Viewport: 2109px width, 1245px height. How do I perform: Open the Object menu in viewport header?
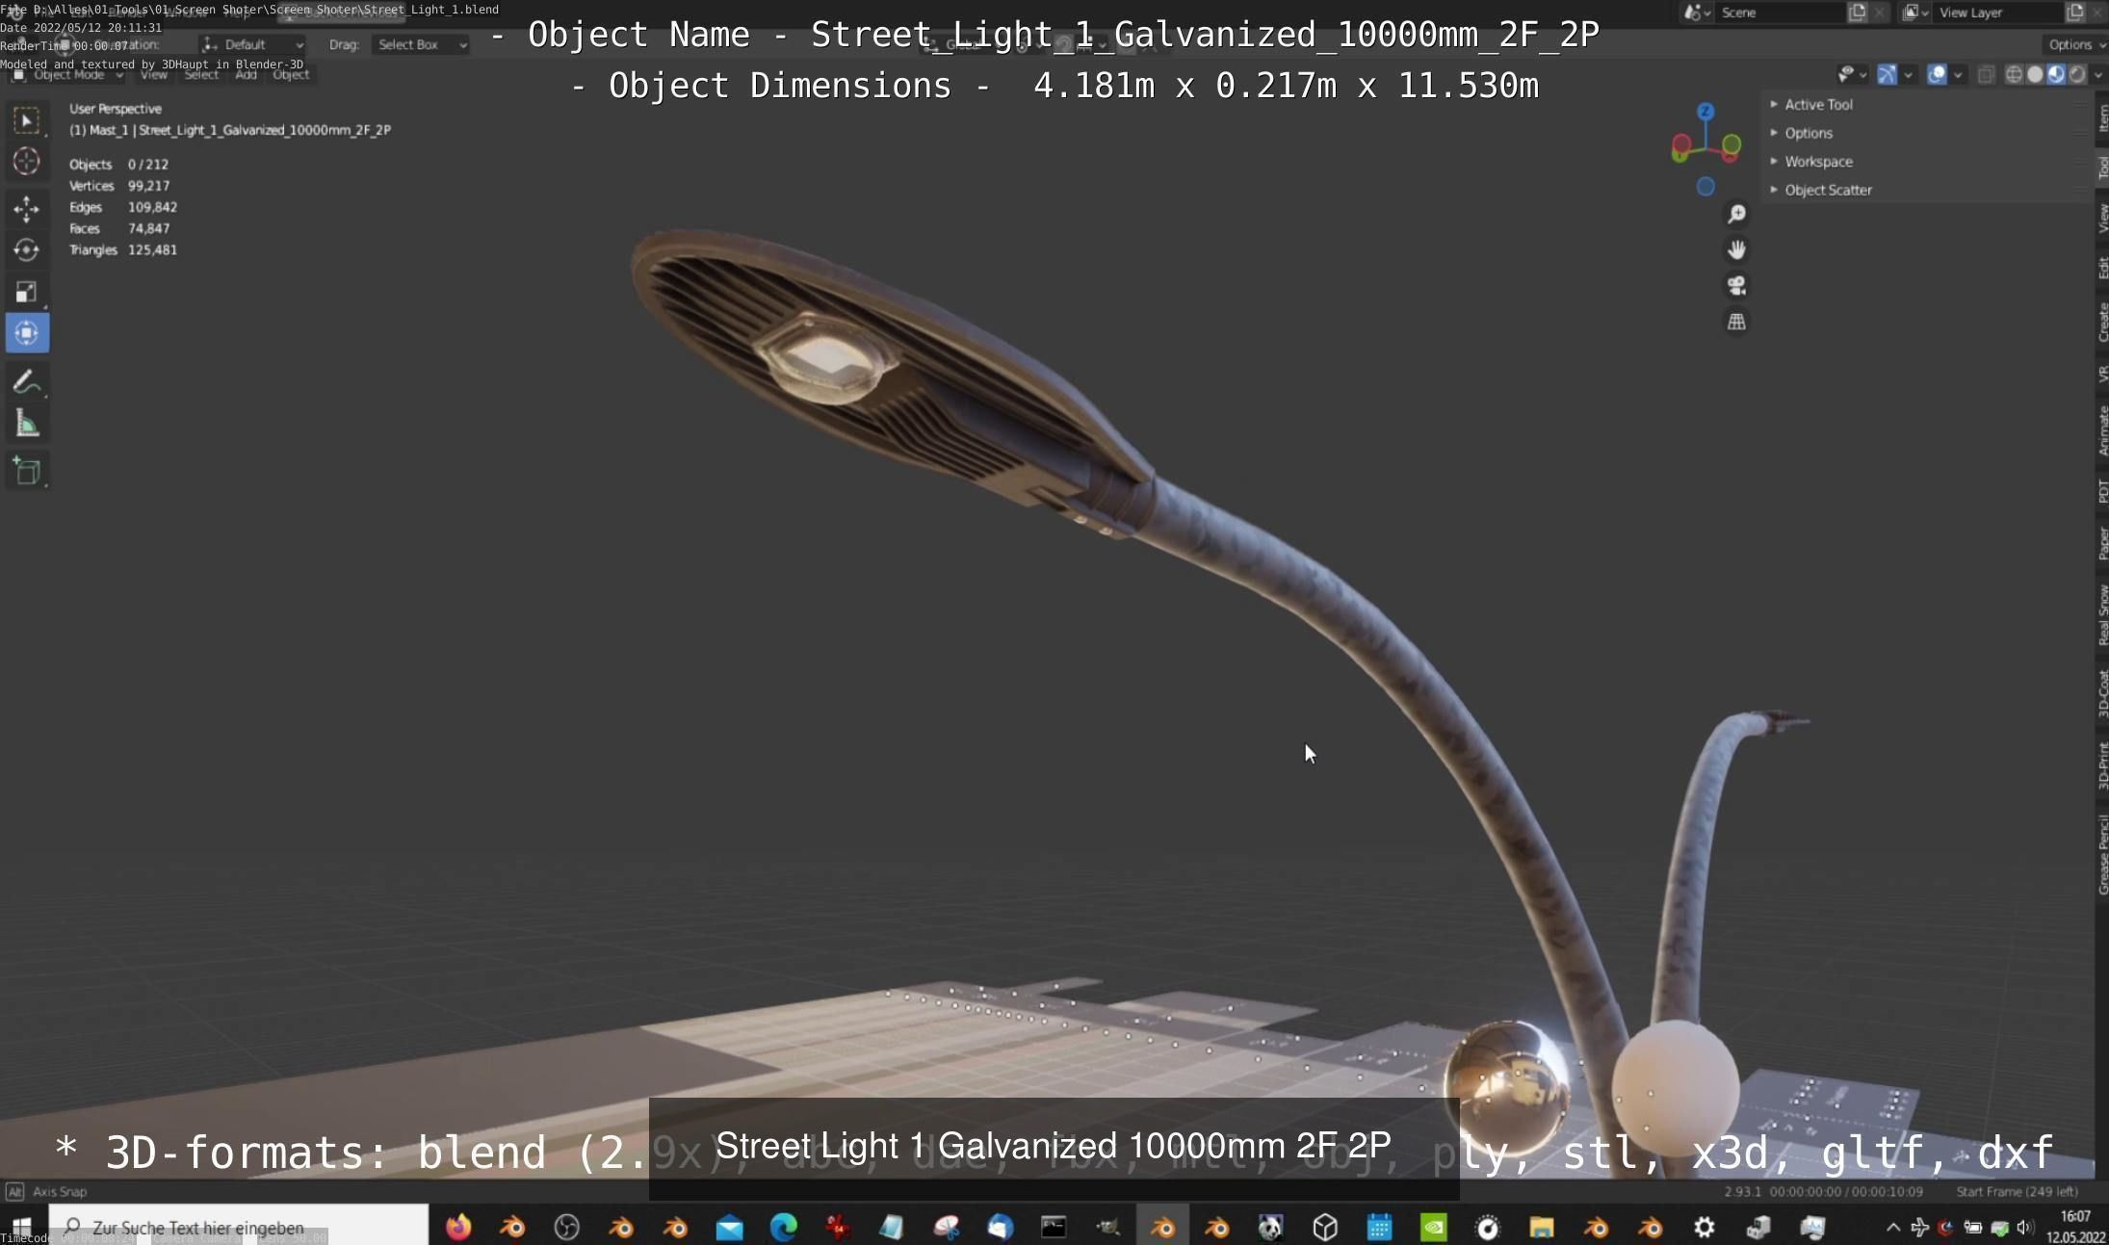(x=291, y=74)
